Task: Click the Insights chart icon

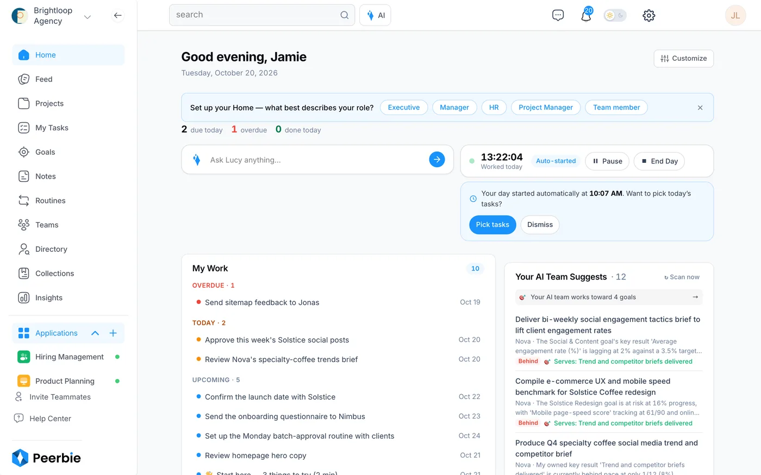Action: pyautogui.click(x=23, y=297)
